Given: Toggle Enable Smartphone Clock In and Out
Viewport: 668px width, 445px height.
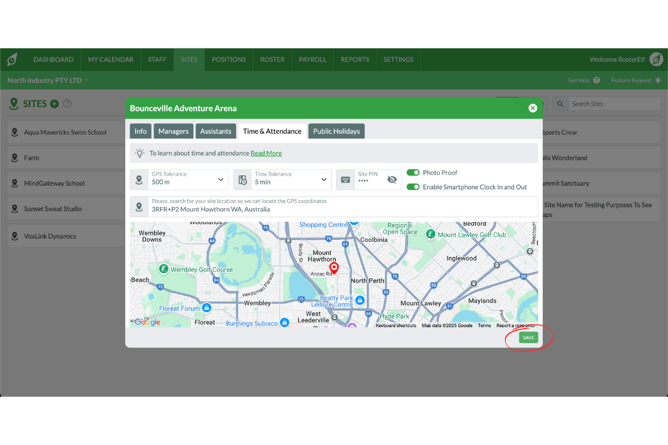Looking at the screenshot, I should click(x=413, y=187).
